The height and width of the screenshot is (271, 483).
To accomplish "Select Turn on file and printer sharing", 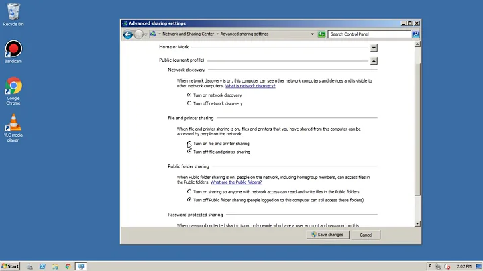I will coord(189,143).
